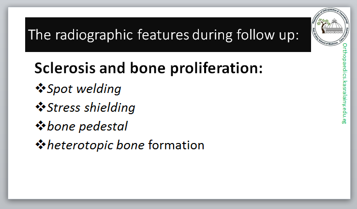The height and width of the screenshot is (209, 357).
Task: Click the italic 'heterotopic bone' text
Action: tap(96, 145)
